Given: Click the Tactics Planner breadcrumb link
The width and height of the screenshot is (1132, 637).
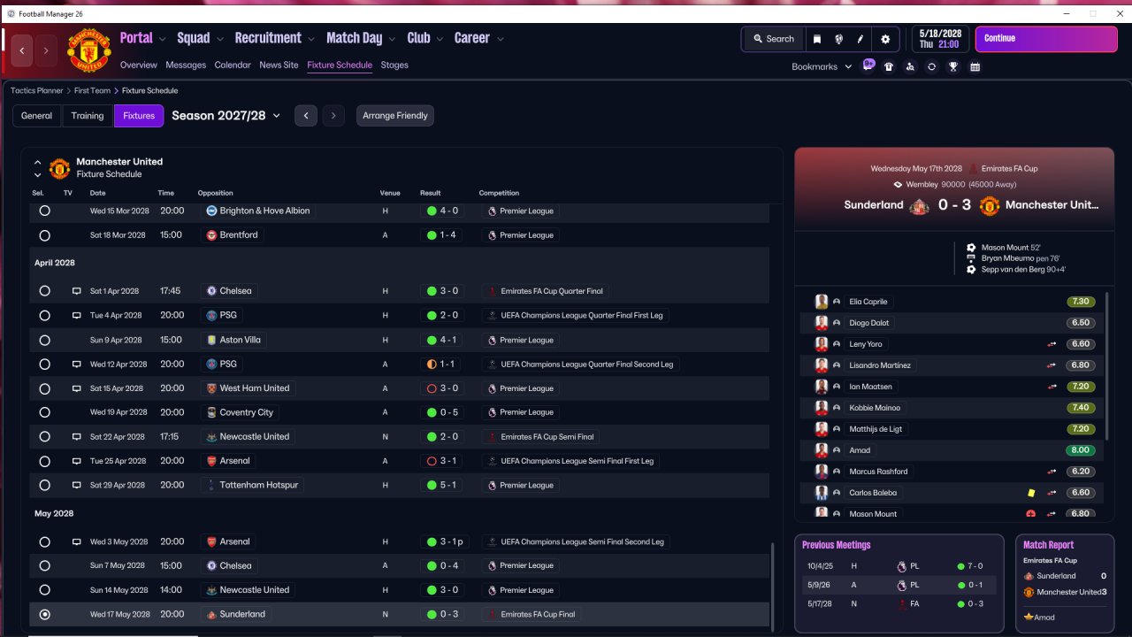Looking at the screenshot, I should [x=37, y=91].
